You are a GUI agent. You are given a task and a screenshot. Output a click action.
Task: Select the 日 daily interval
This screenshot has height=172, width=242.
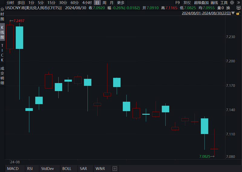pyautogui.click(x=97, y=3)
